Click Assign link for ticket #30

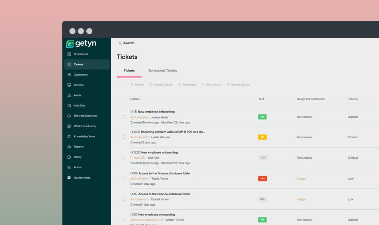tap(301, 178)
